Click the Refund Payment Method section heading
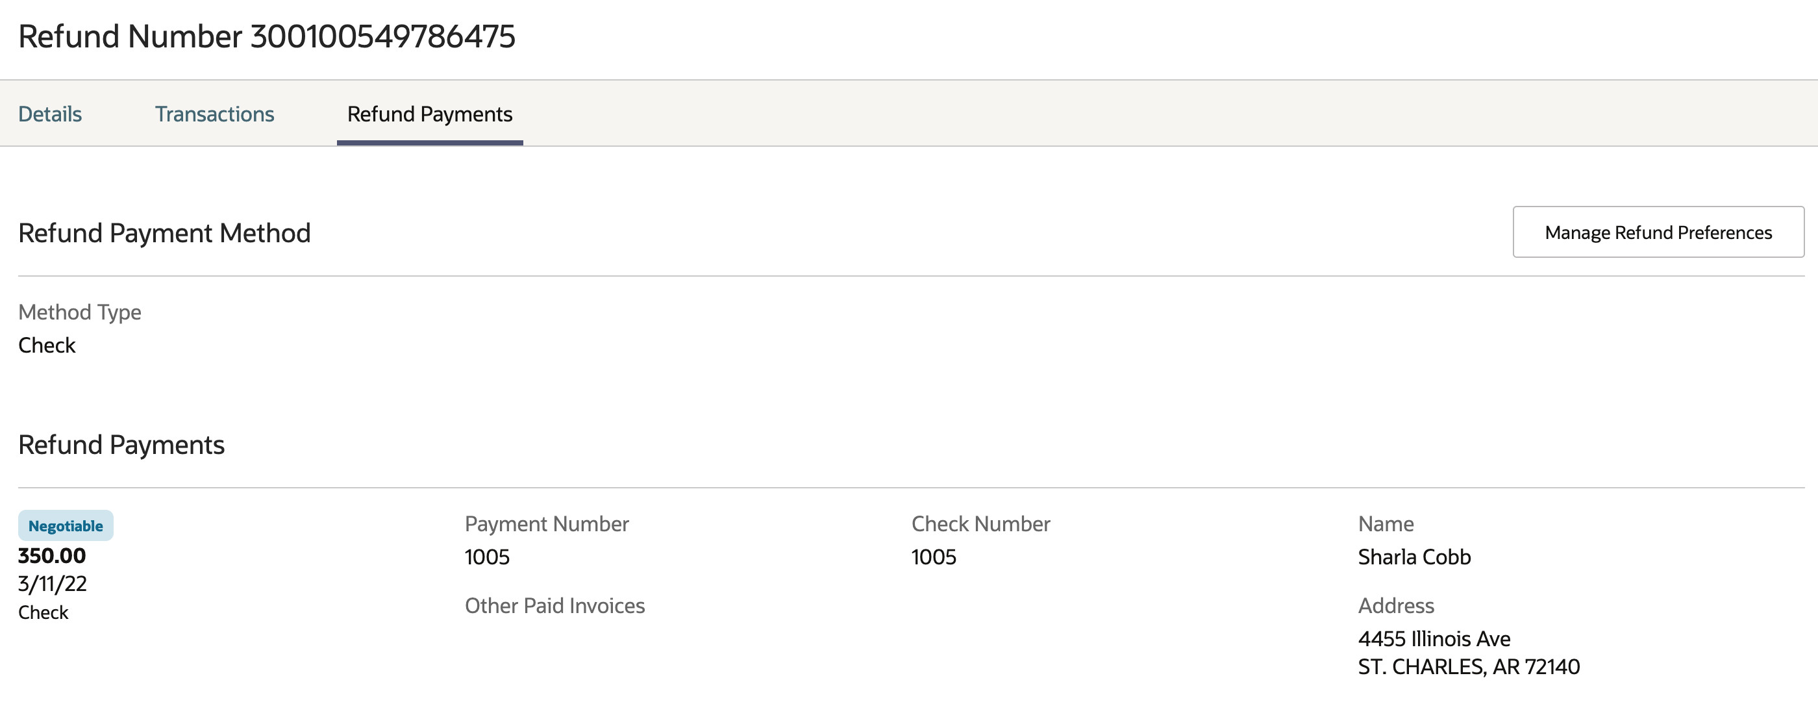Viewport: 1818px width, 704px height. (x=164, y=233)
